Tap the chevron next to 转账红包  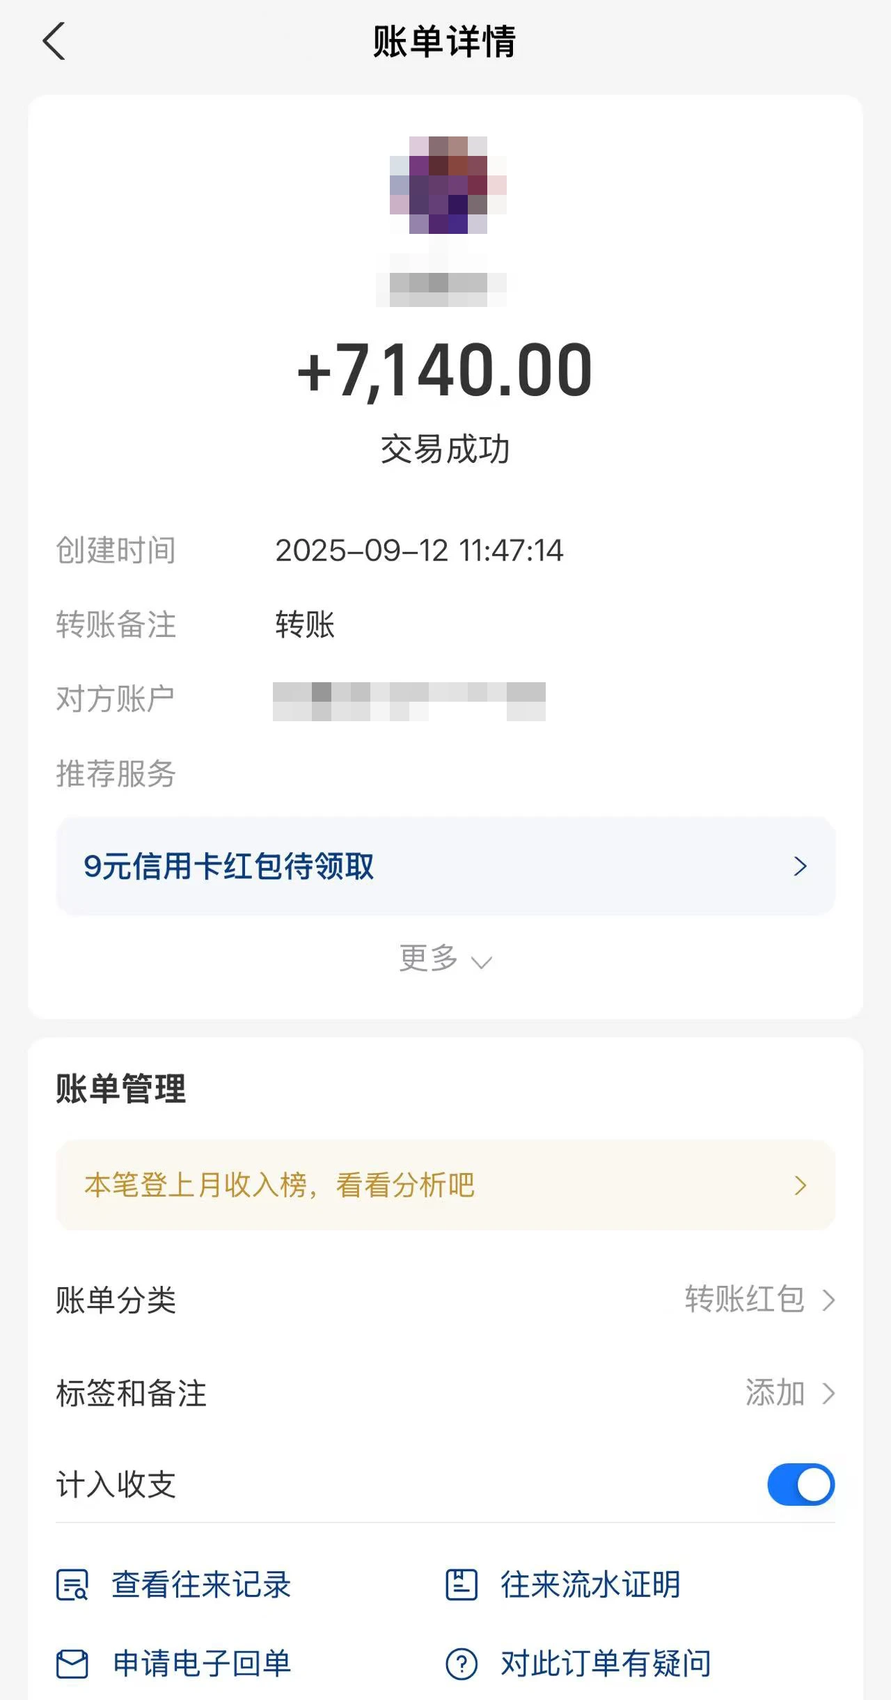tap(828, 1300)
